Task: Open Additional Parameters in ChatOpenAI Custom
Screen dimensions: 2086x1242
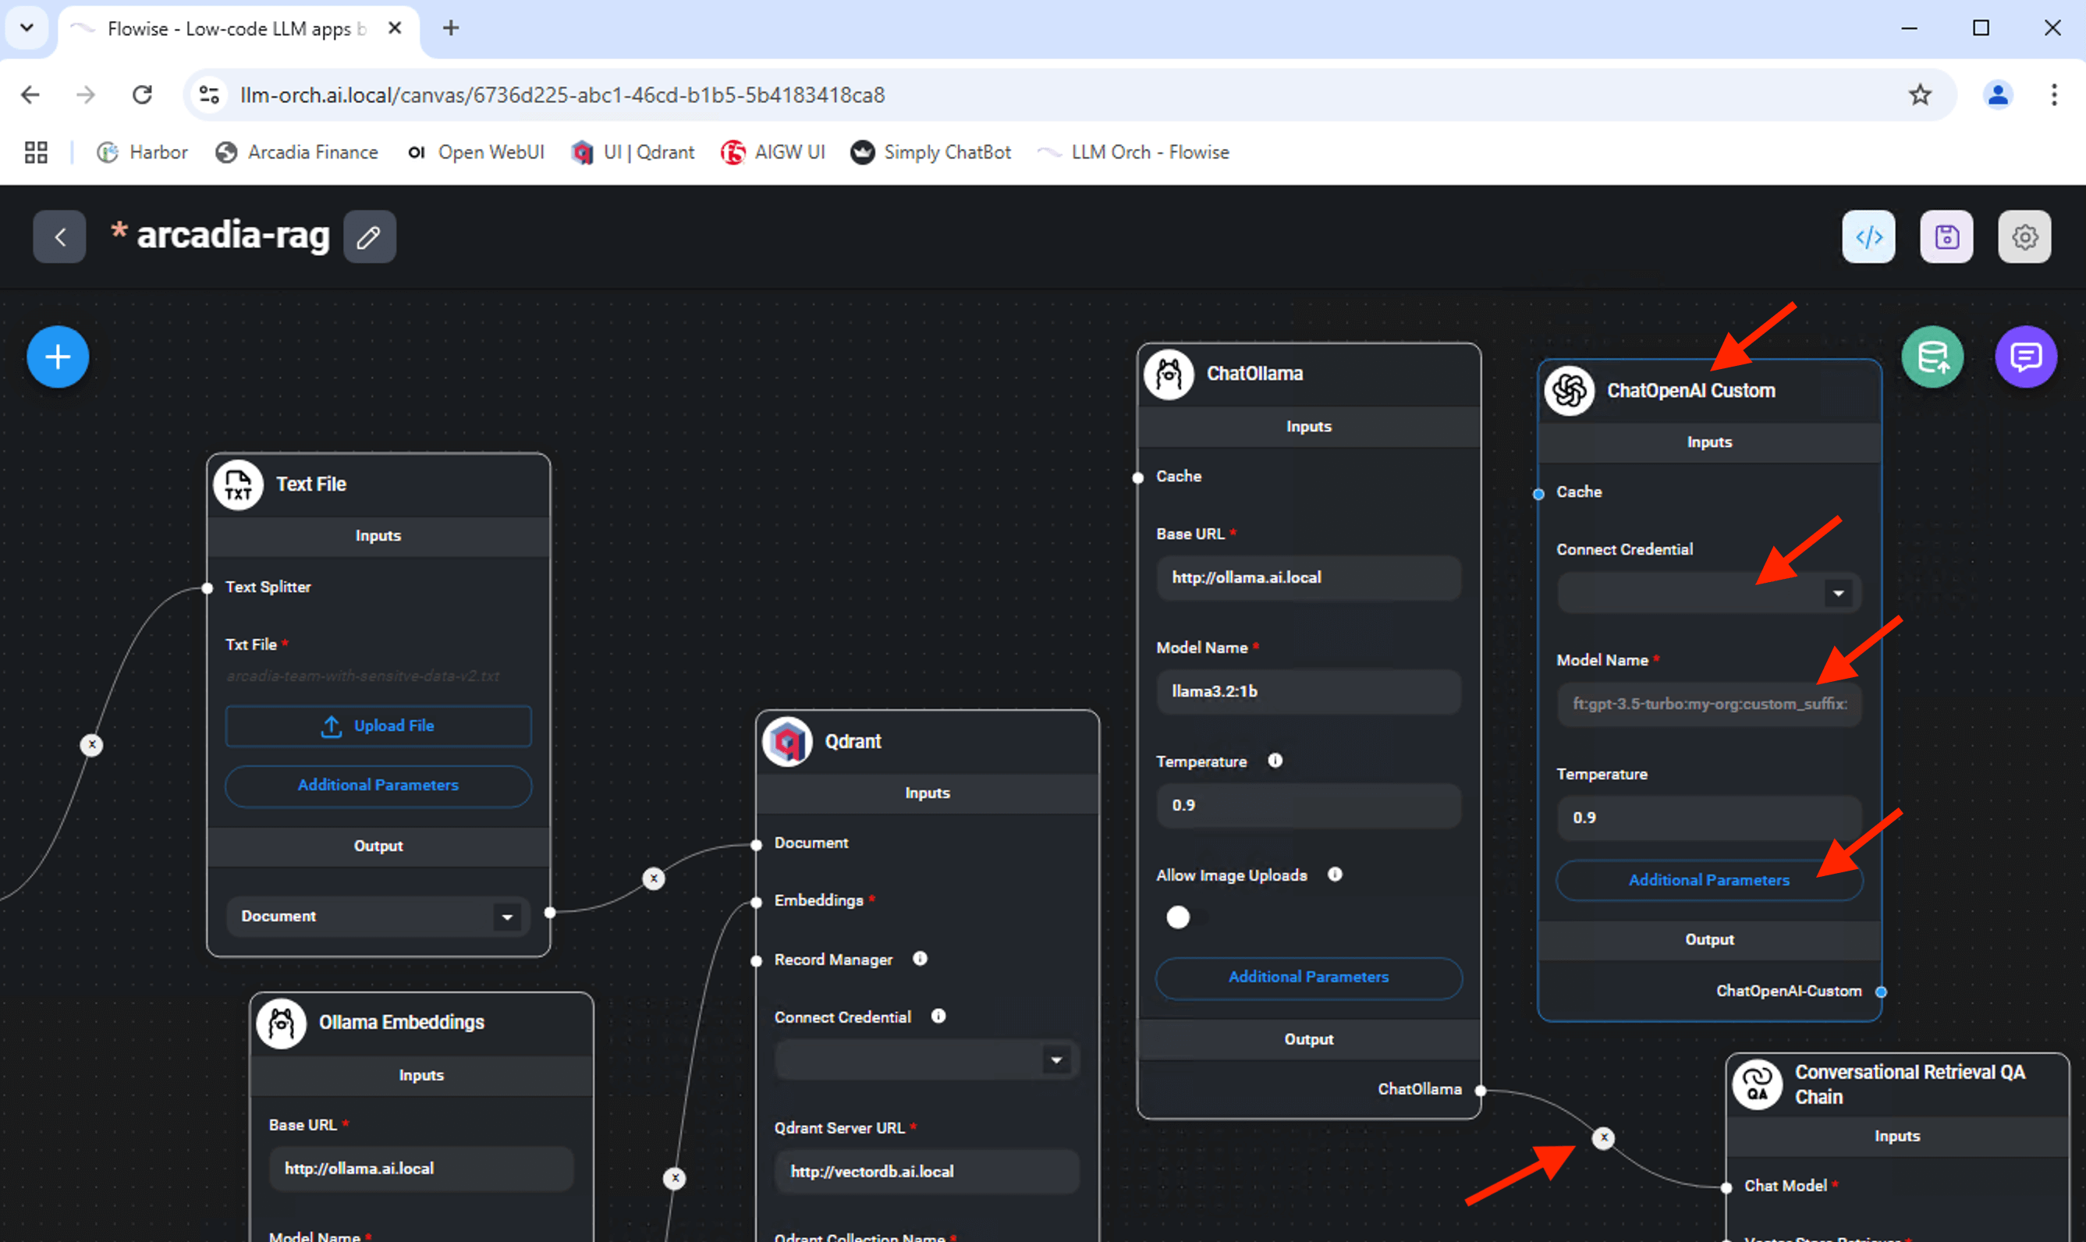Action: coord(1708,879)
